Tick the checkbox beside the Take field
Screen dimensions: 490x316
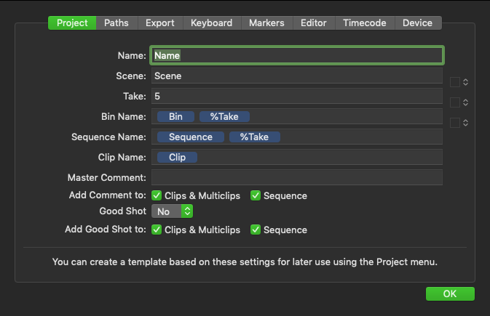click(x=455, y=102)
